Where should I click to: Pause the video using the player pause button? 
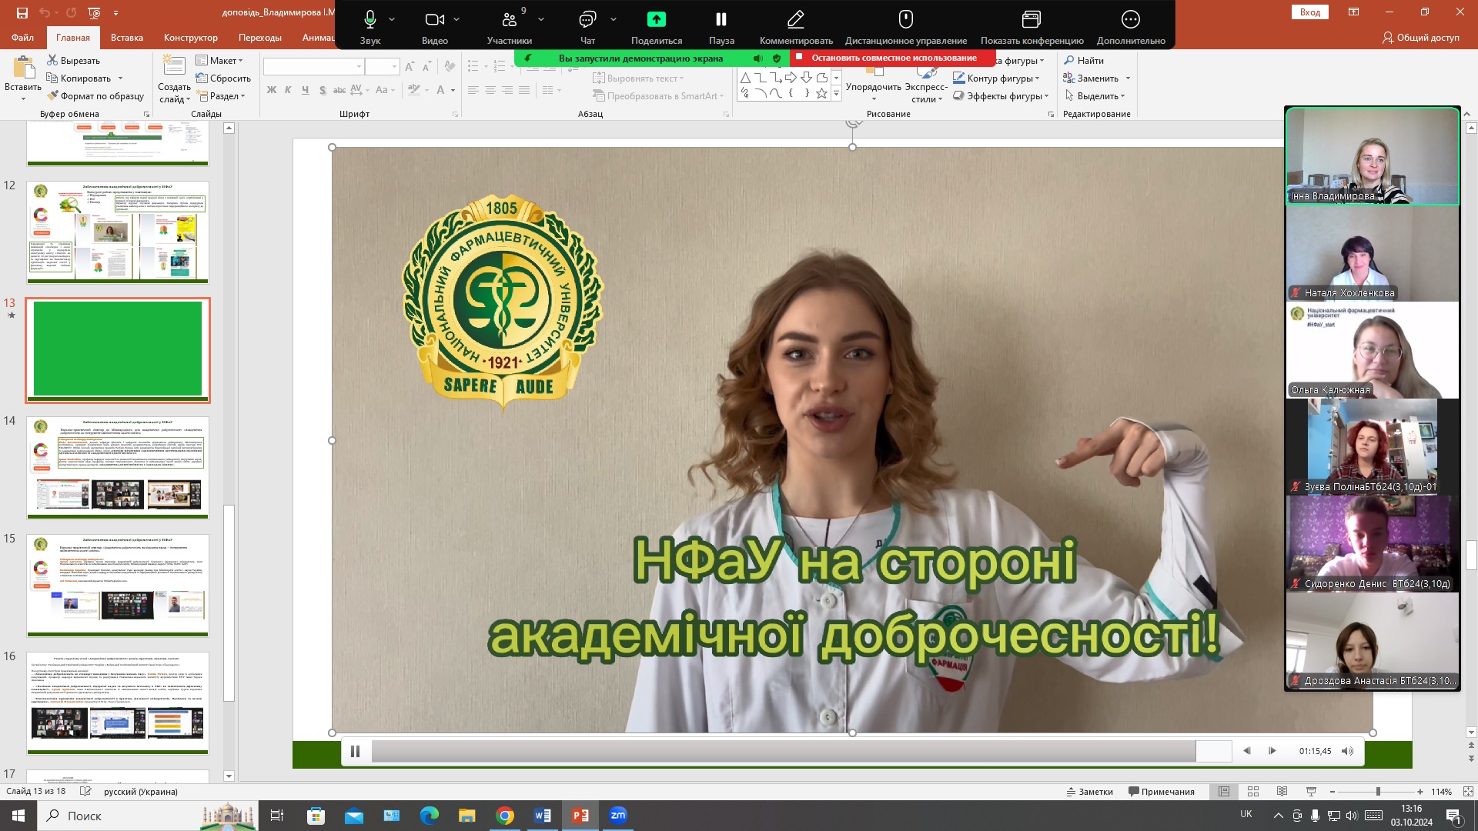pyautogui.click(x=355, y=751)
